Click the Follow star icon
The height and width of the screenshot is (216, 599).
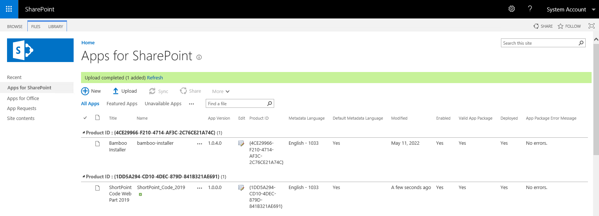[561, 26]
